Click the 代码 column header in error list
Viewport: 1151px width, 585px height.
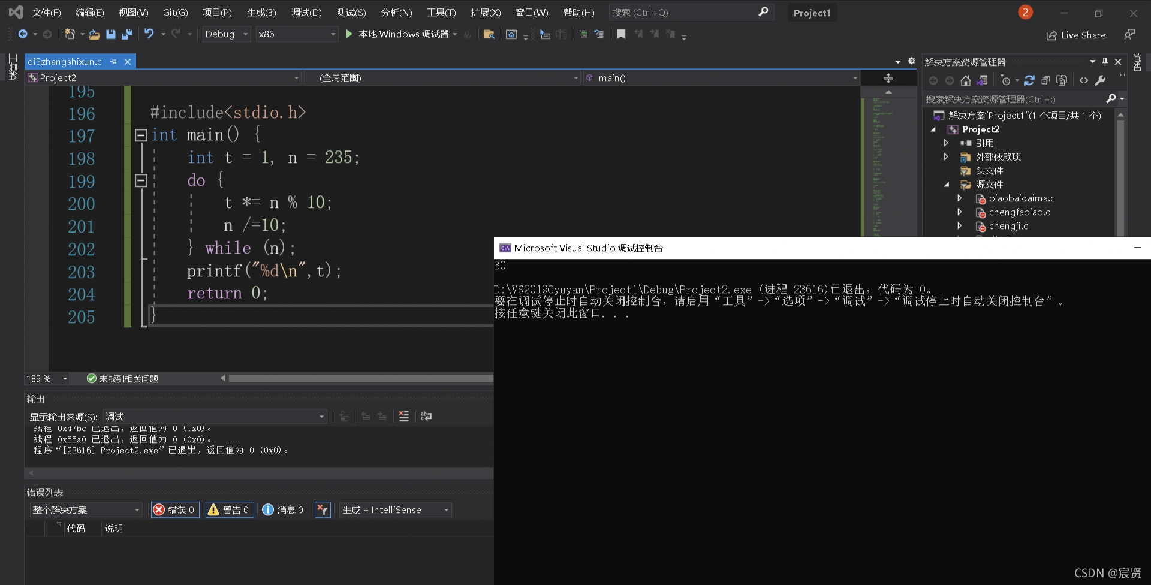76,529
